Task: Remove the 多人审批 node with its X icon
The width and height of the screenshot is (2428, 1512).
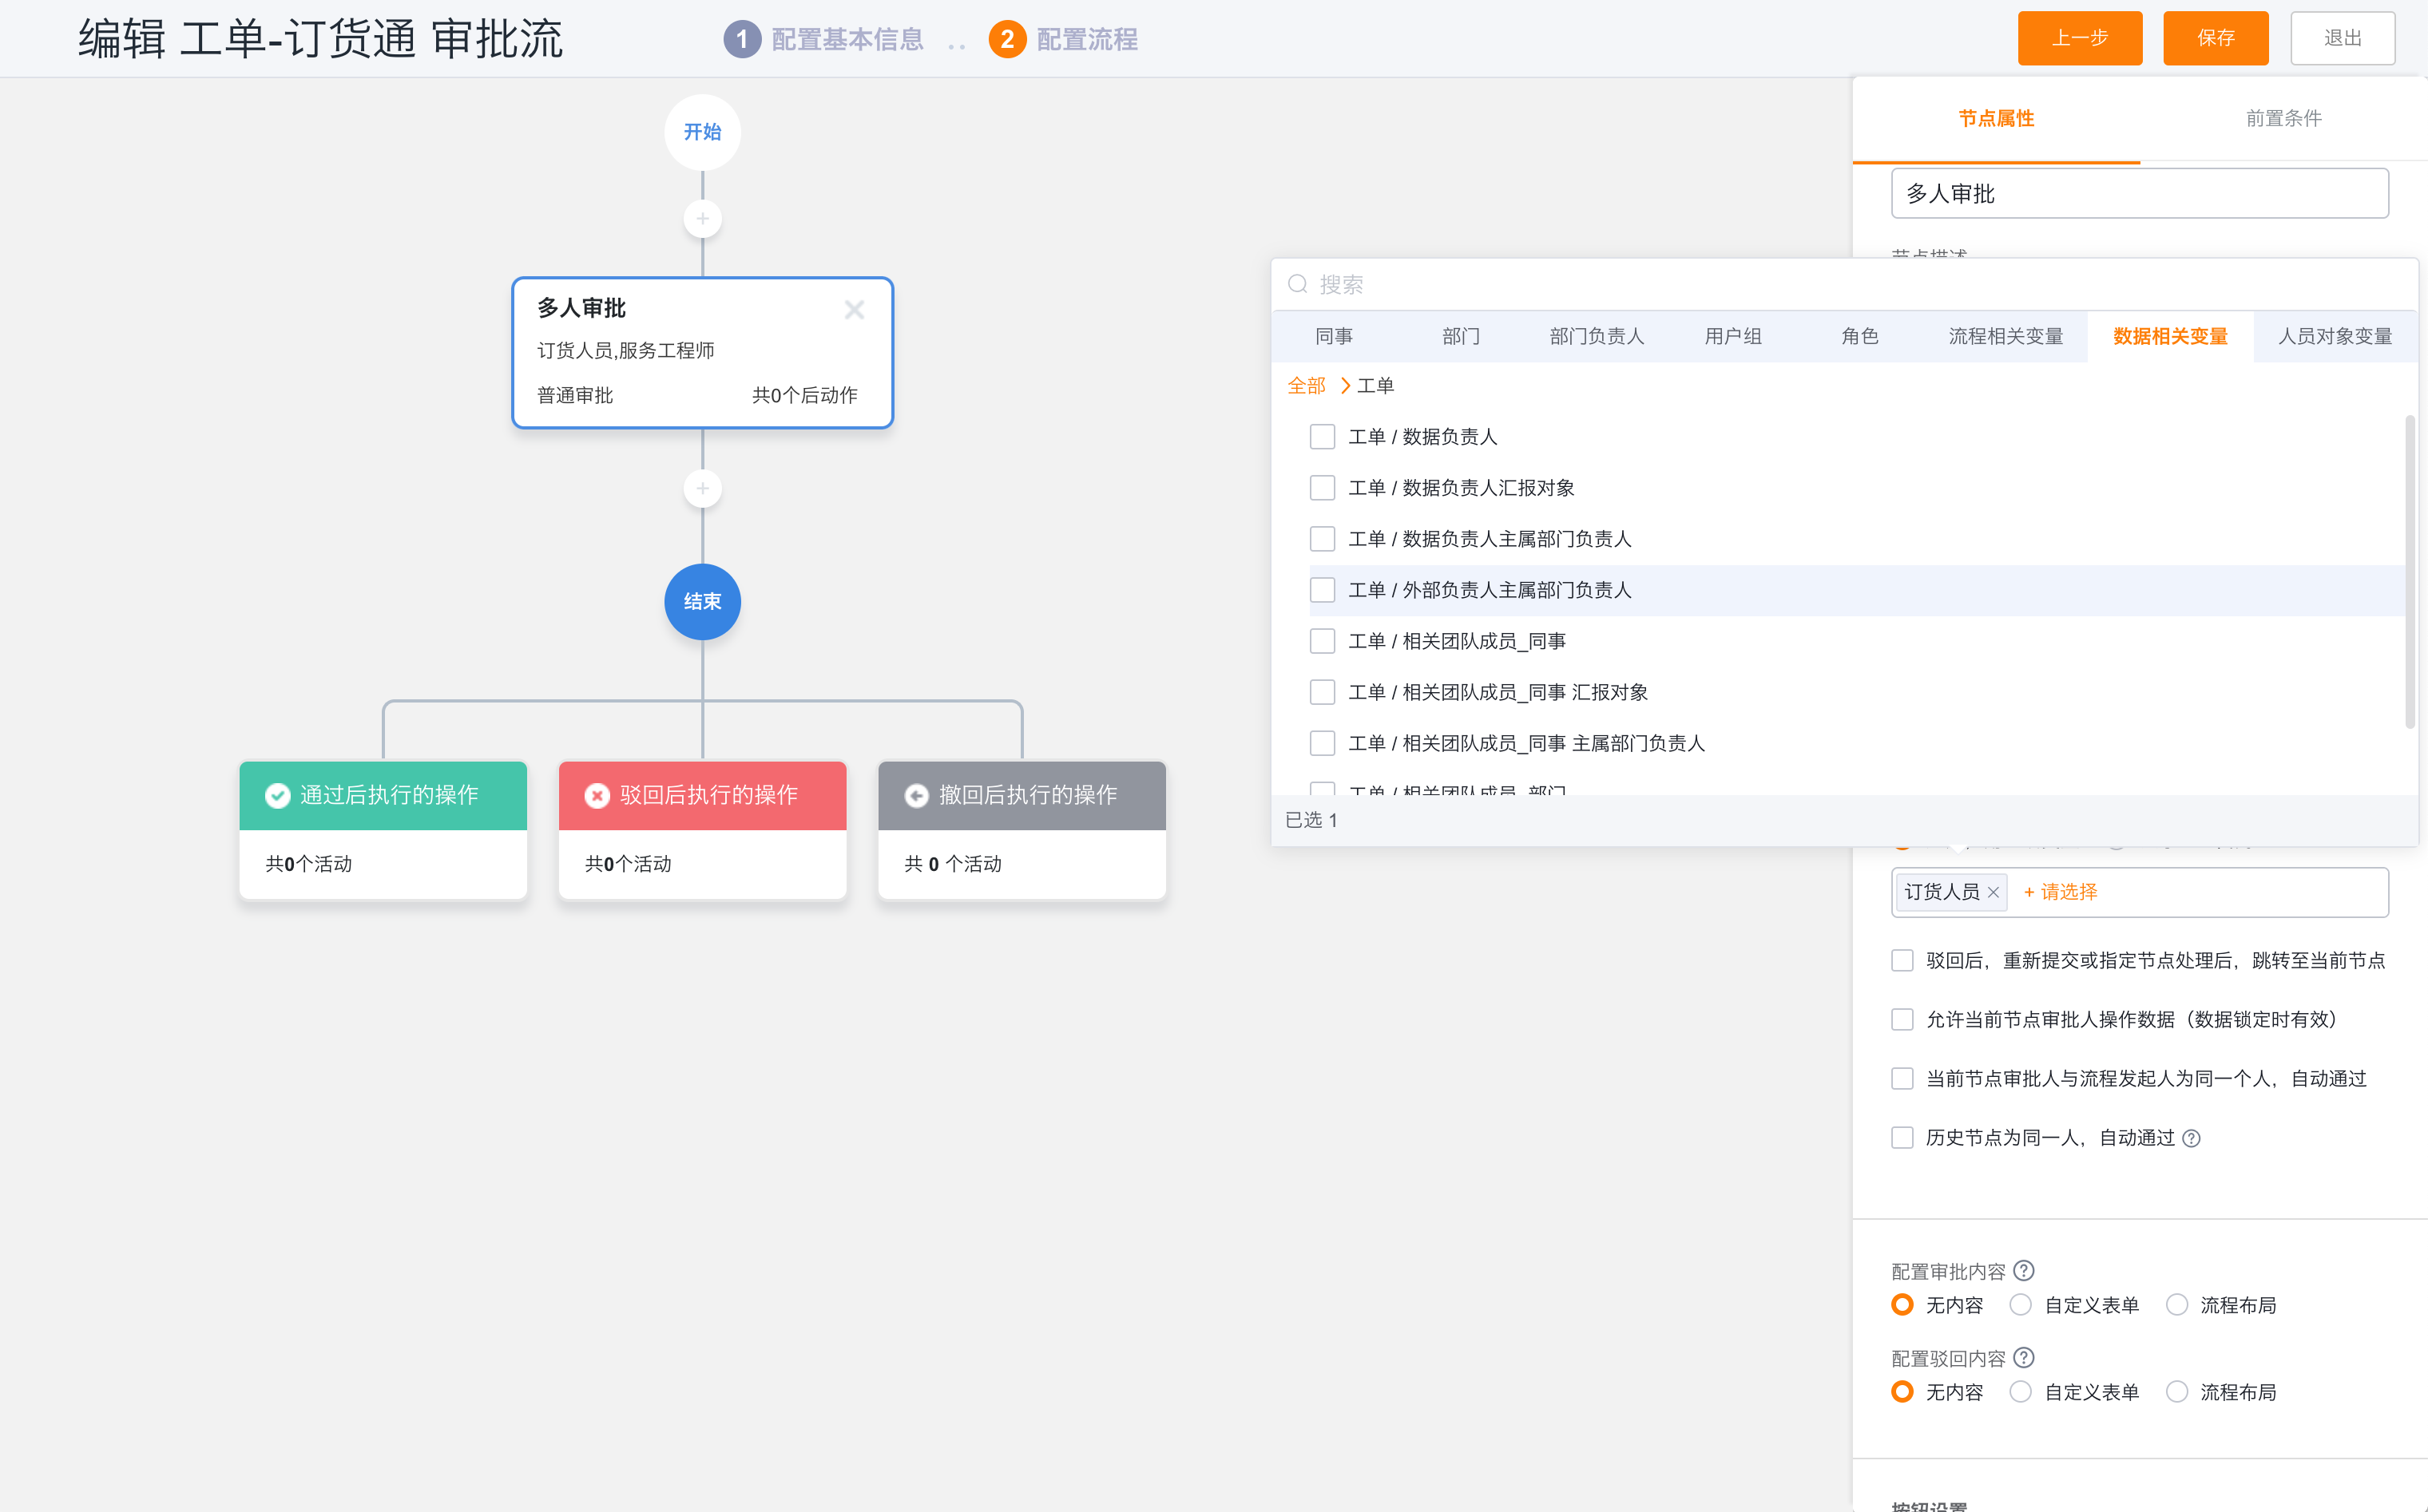Action: pyautogui.click(x=853, y=310)
